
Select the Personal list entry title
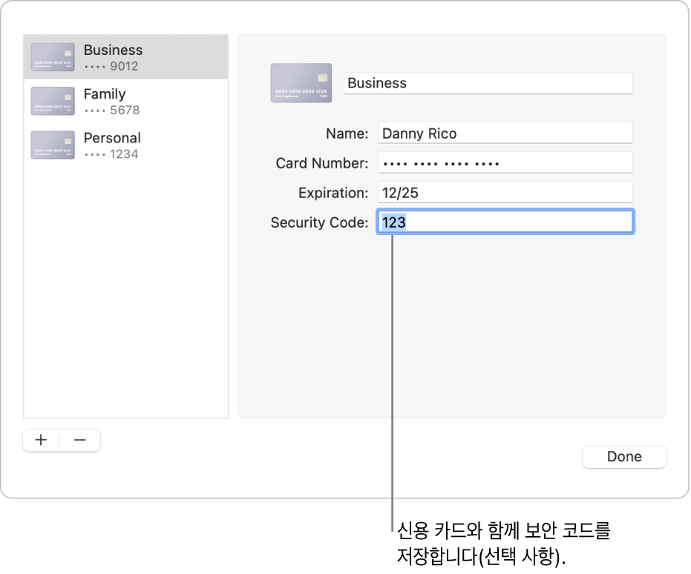tap(112, 138)
